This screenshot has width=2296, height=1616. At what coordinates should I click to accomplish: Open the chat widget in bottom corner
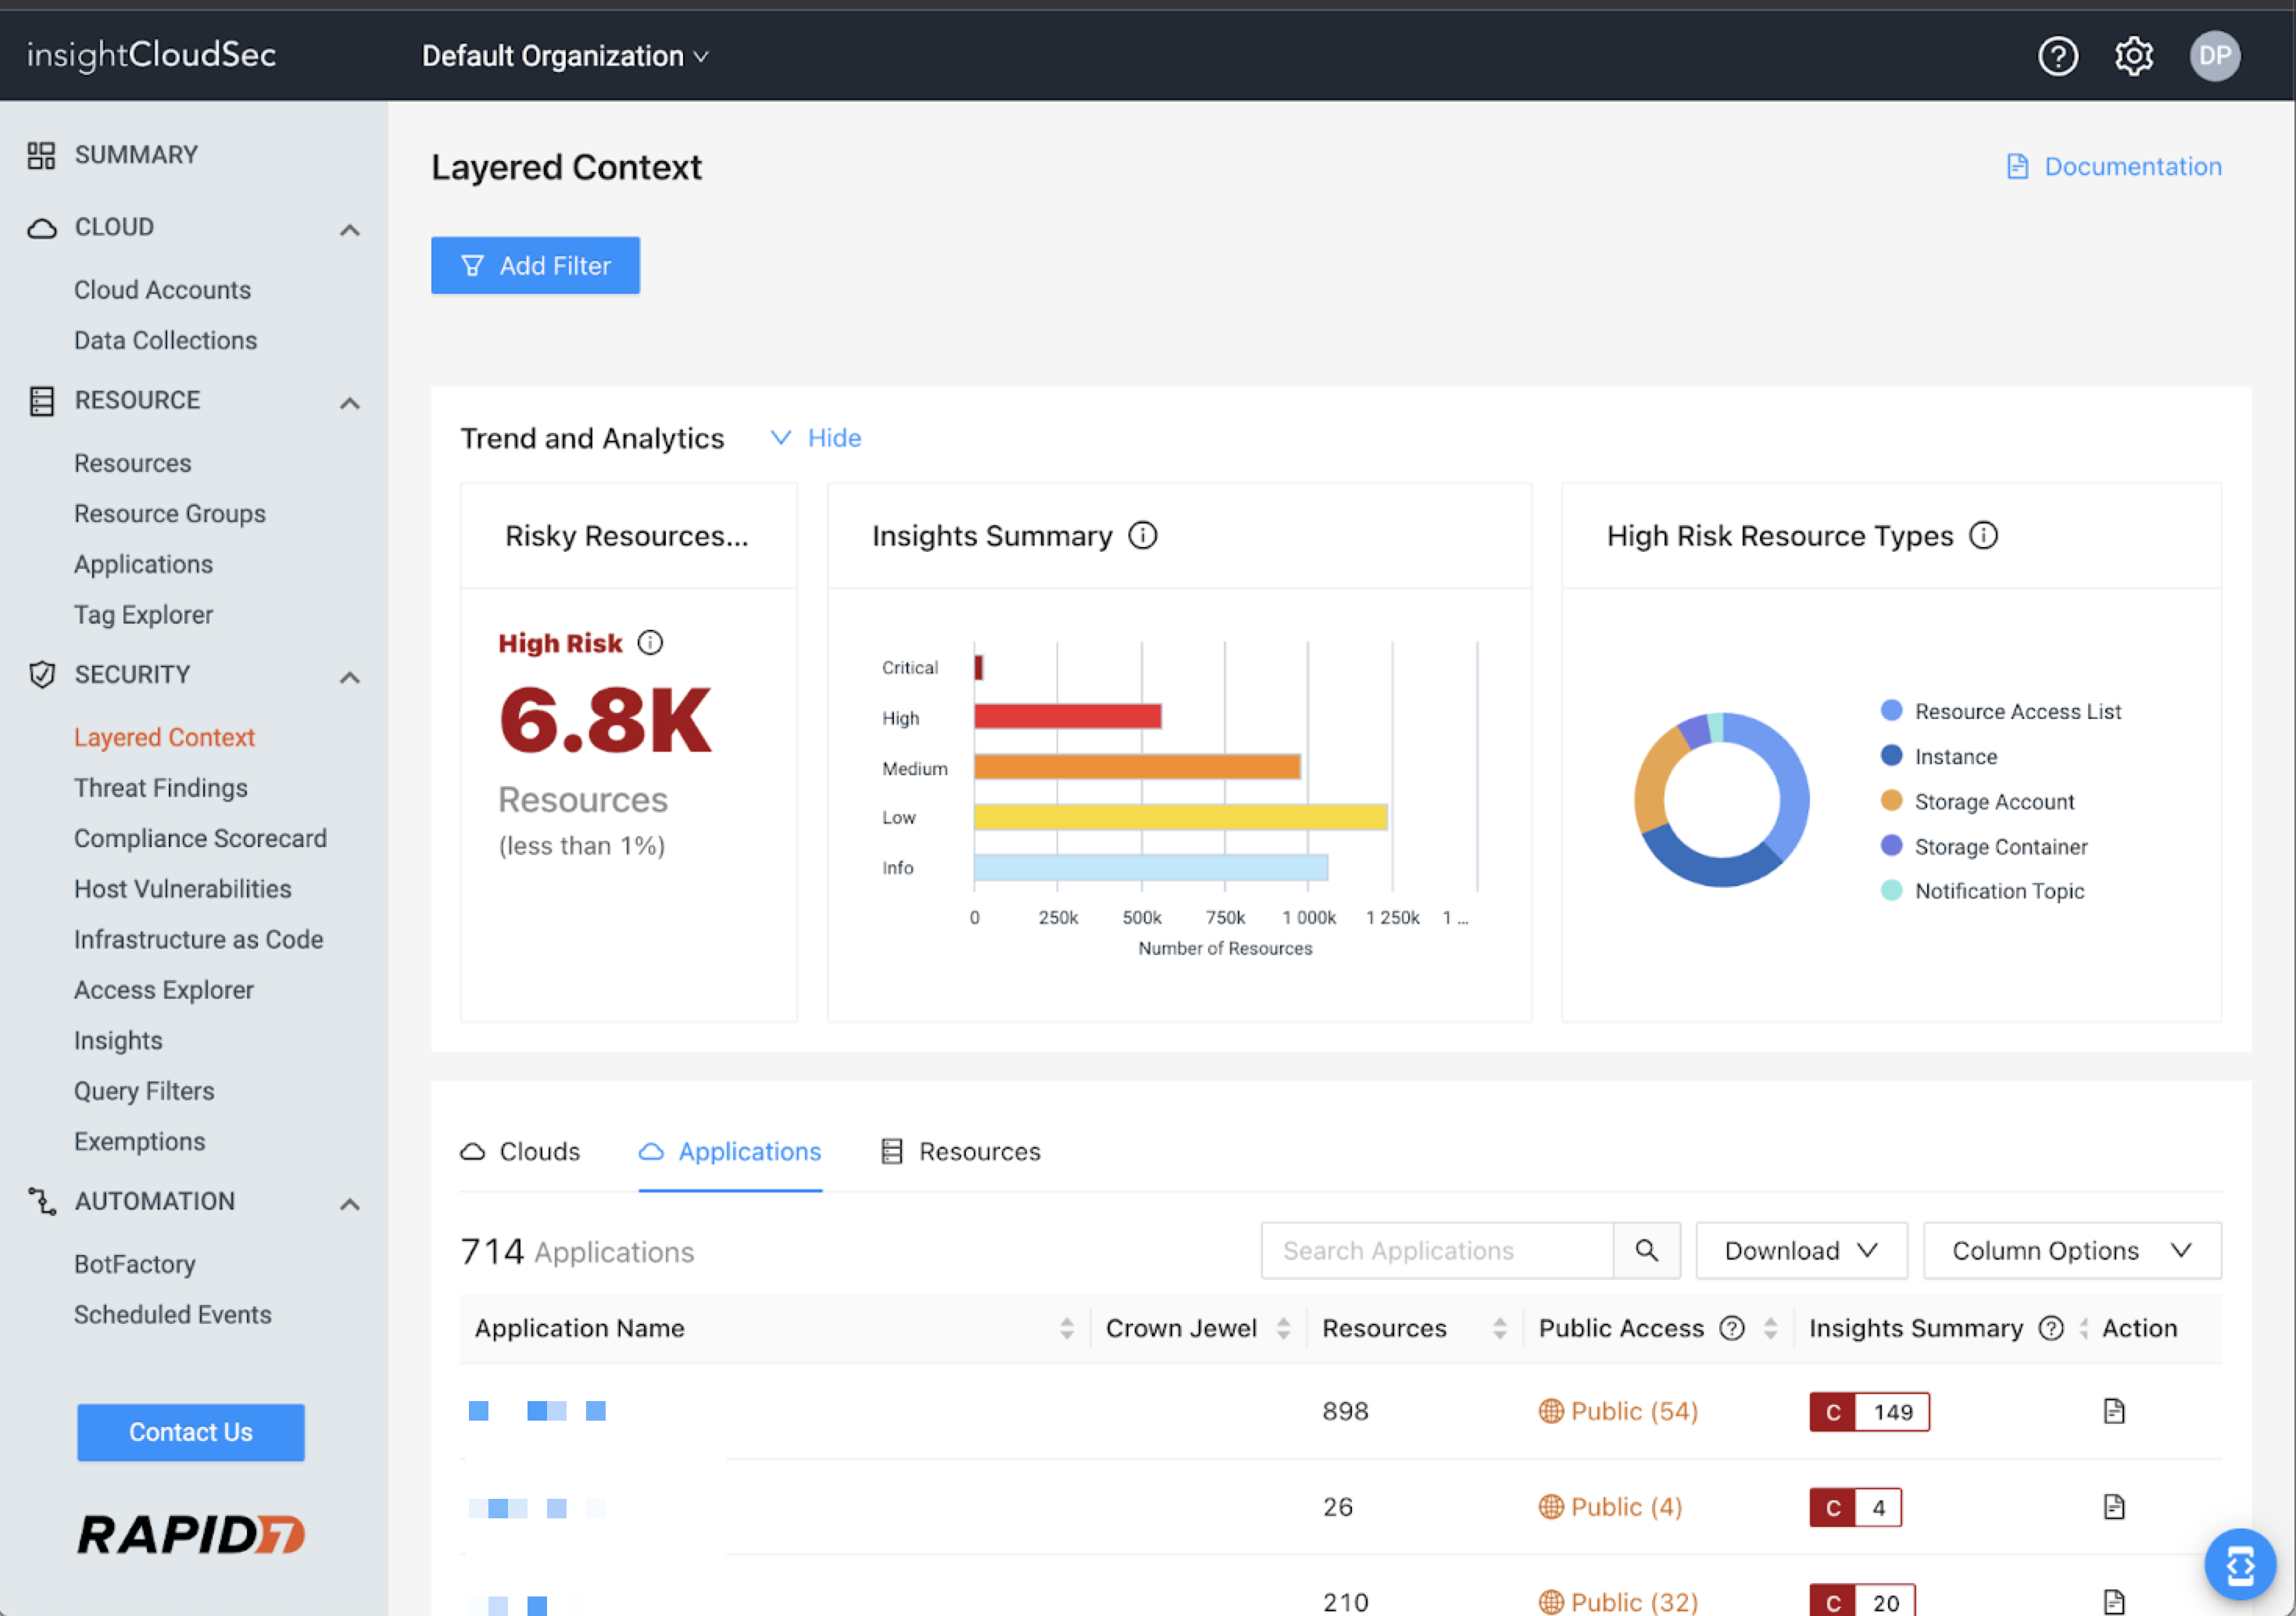[x=2239, y=1564]
